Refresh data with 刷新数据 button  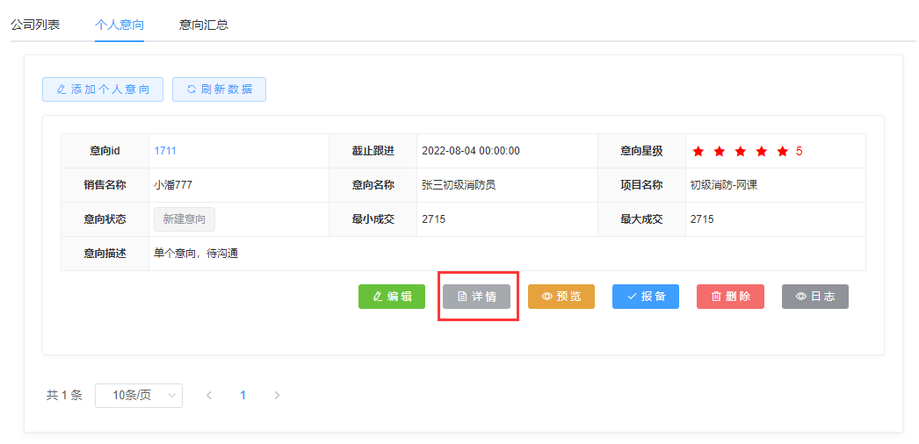pyautogui.click(x=219, y=90)
